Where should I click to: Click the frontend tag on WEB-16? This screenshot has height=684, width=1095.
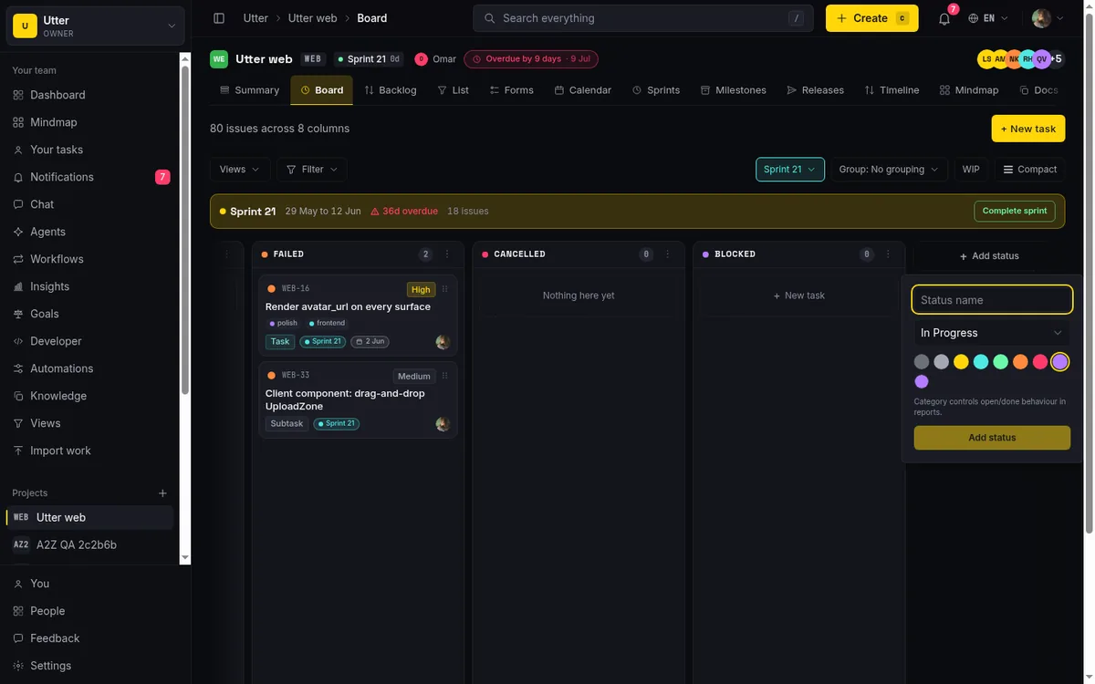point(327,323)
